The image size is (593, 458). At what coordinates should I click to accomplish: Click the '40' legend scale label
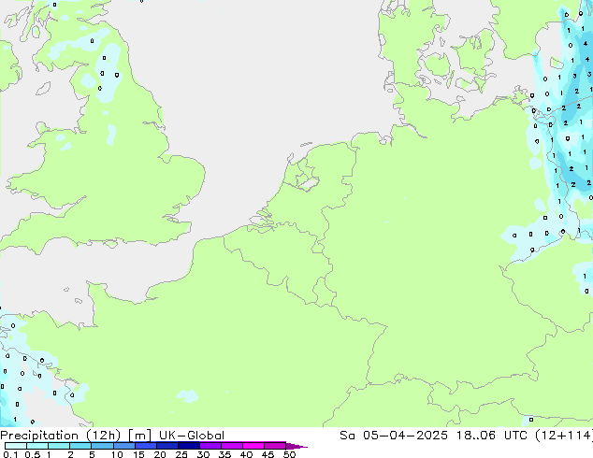coord(246,454)
